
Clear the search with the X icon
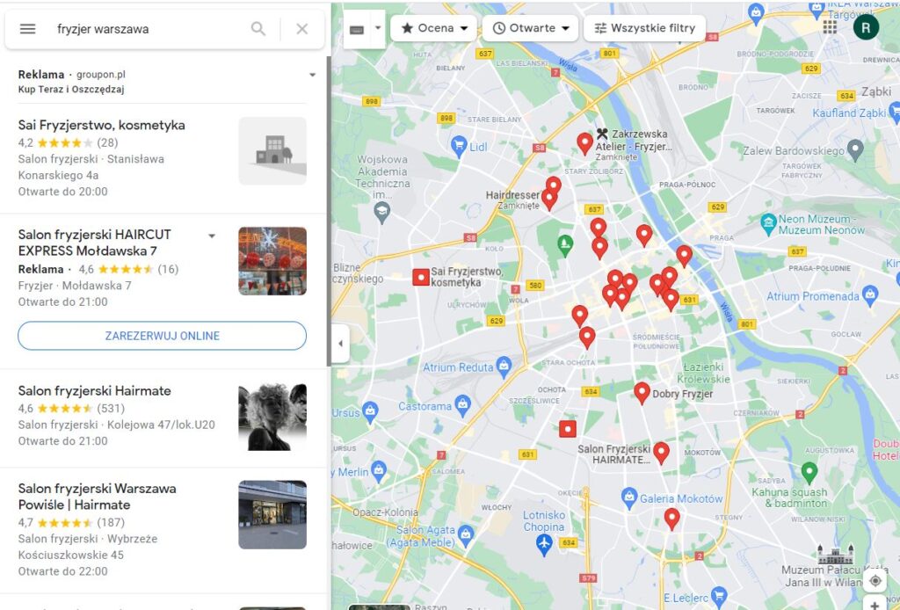[x=302, y=29]
